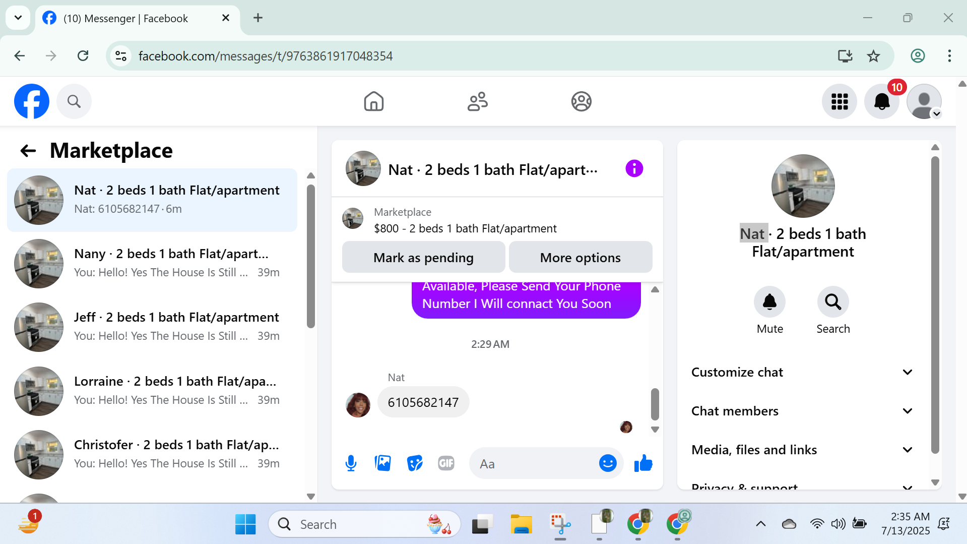The width and height of the screenshot is (967, 544).
Task: Choose a sticker icon in composer
Action: (415, 463)
